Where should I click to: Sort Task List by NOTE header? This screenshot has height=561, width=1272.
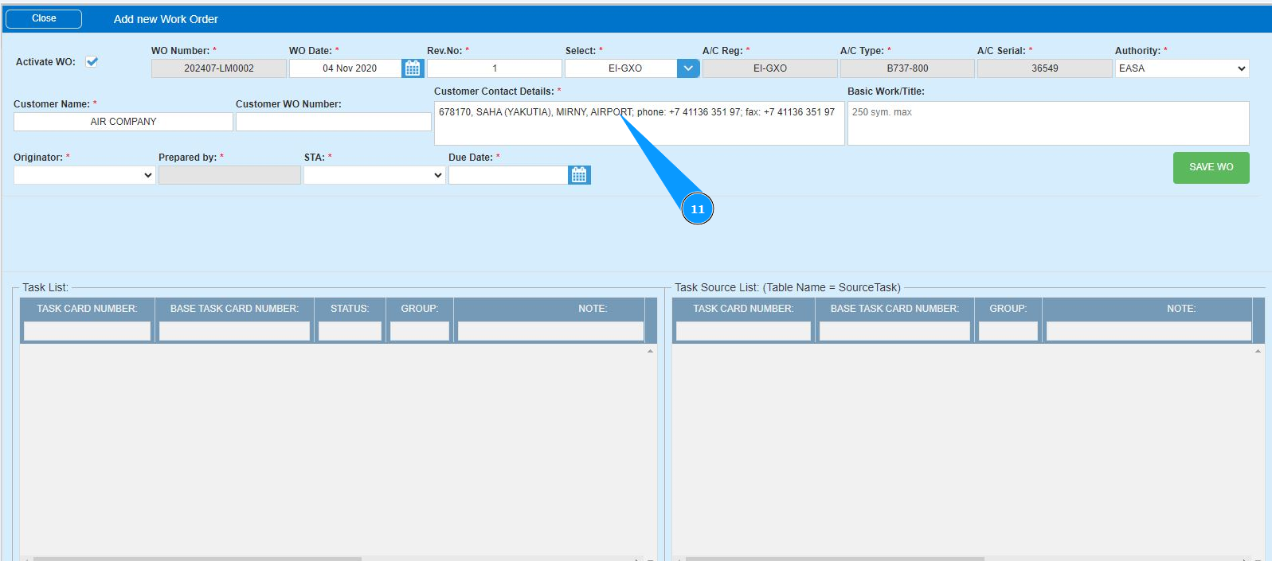click(593, 309)
